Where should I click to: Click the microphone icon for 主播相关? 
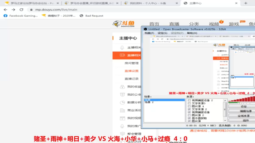[122, 47]
